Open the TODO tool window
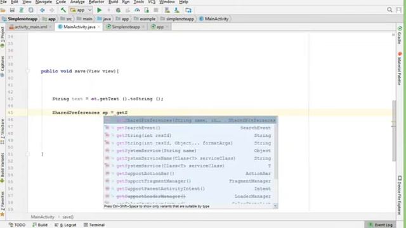The width and height of the screenshot is (406, 228). [x=17, y=225]
